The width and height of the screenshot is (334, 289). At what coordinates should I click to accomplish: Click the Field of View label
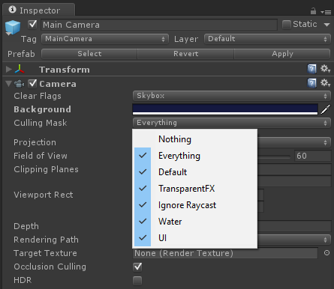point(41,156)
